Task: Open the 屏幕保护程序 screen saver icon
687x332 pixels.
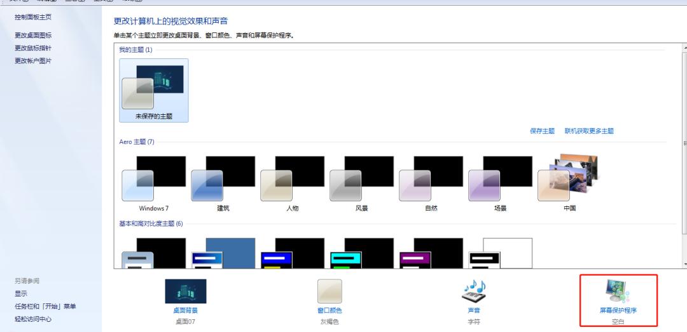Action: [618, 291]
